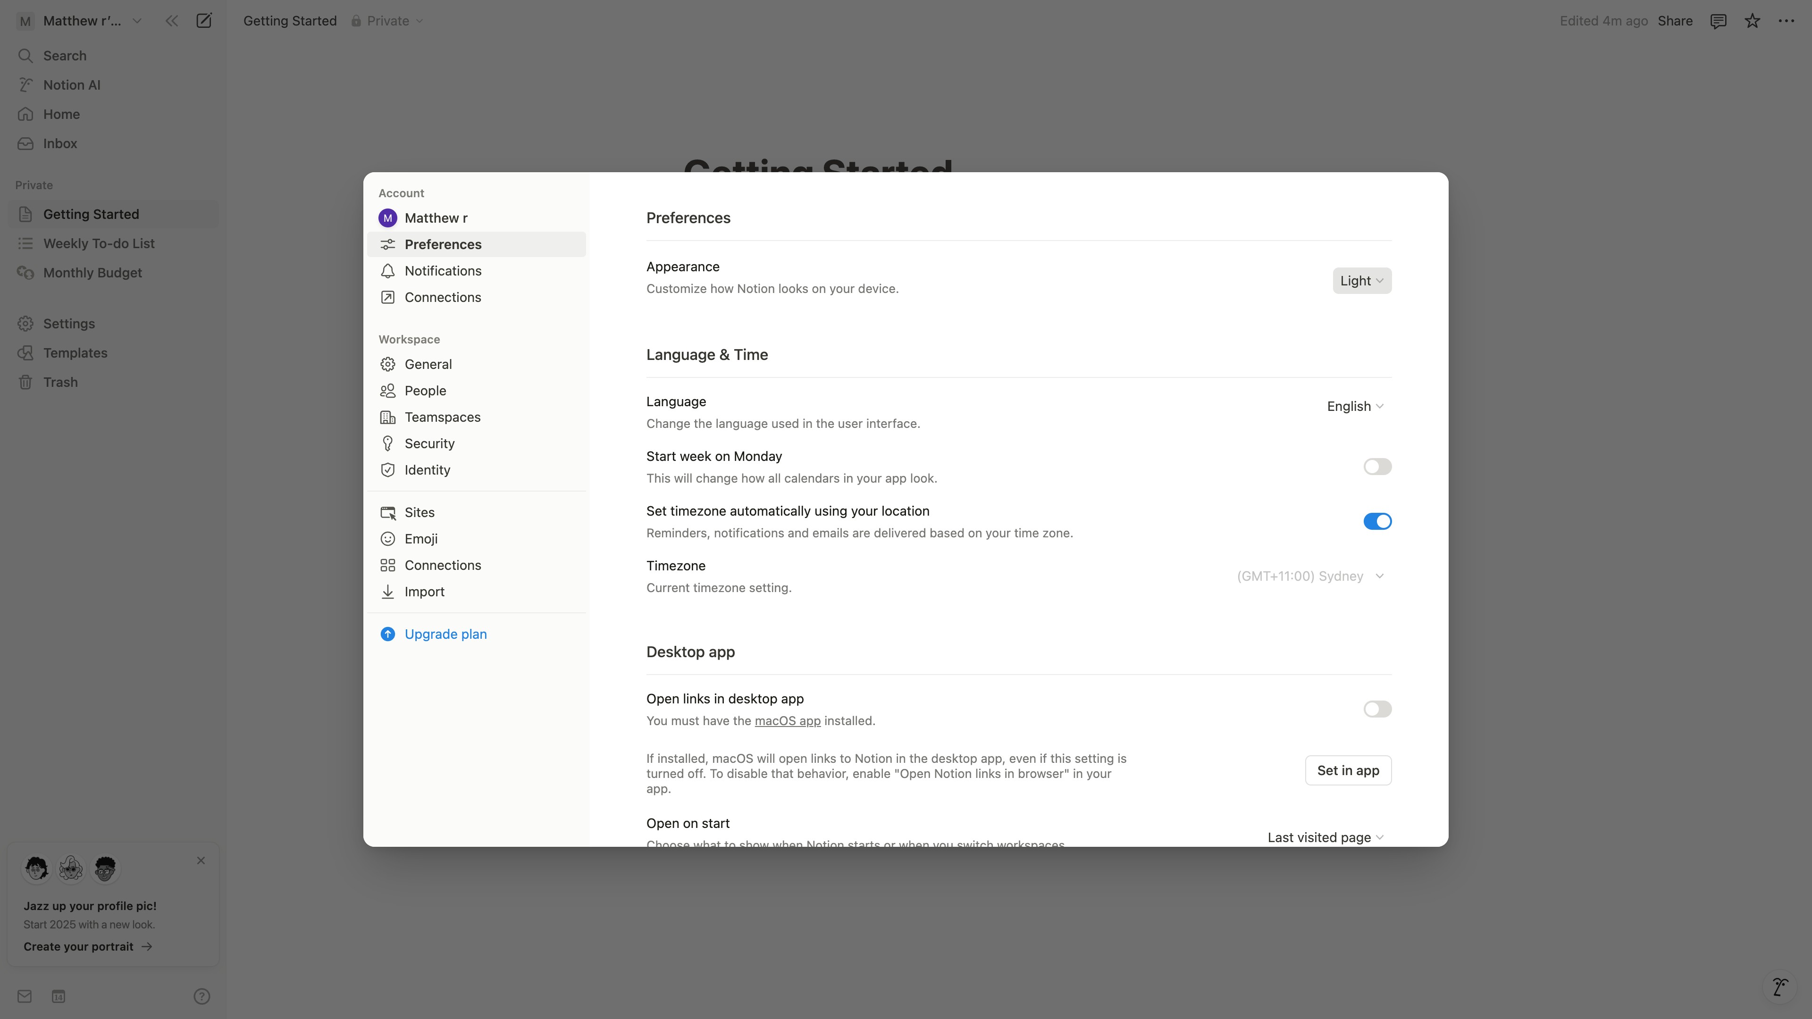Click Create your portrait link
The height and width of the screenshot is (1019, 1812).
tap(88, 946)
